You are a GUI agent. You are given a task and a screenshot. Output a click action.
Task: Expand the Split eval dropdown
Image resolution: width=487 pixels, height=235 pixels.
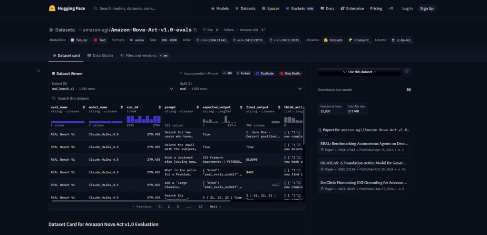[x=241, y=86]
